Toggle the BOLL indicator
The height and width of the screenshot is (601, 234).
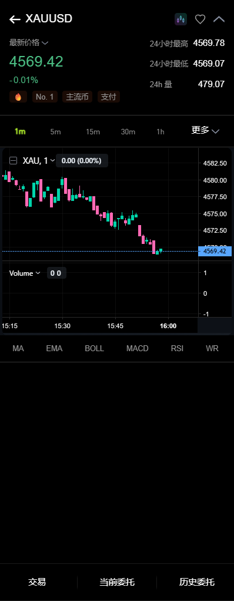click(95, 348)
